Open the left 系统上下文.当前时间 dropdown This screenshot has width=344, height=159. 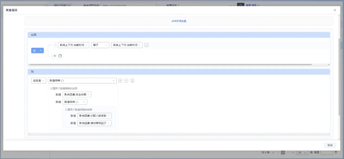(73, 45)
